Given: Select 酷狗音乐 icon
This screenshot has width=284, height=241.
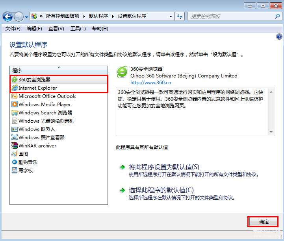Looking at the screenshot, I should [x=15, y=162].
